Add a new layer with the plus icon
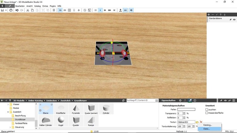Screen dimensions: 237x133 click(x=209, y=15)
